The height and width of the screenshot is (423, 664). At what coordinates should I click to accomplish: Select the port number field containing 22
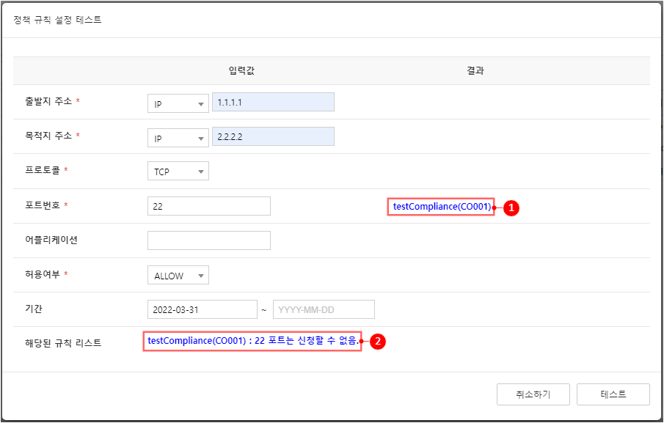click(x=209, y=206)
